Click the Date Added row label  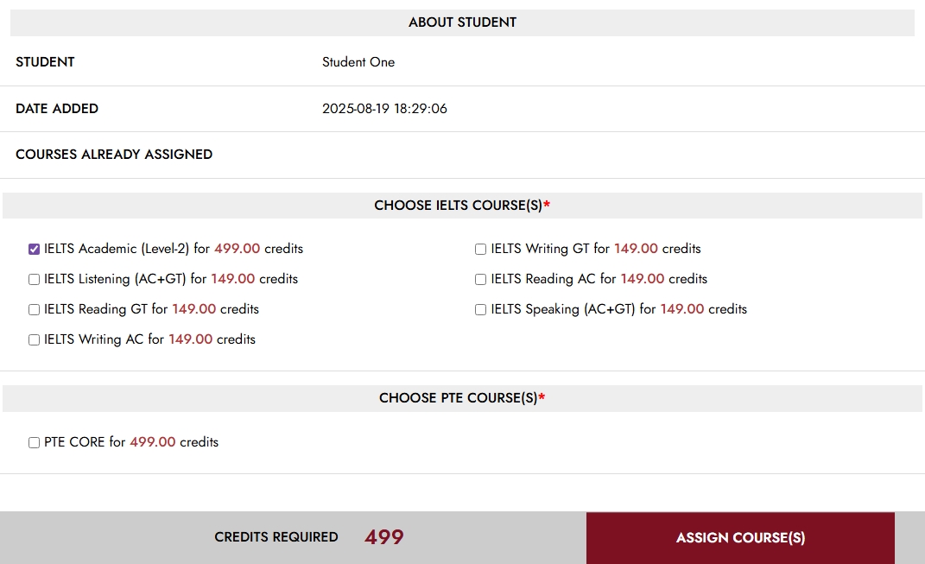click(x=57, y=109)
